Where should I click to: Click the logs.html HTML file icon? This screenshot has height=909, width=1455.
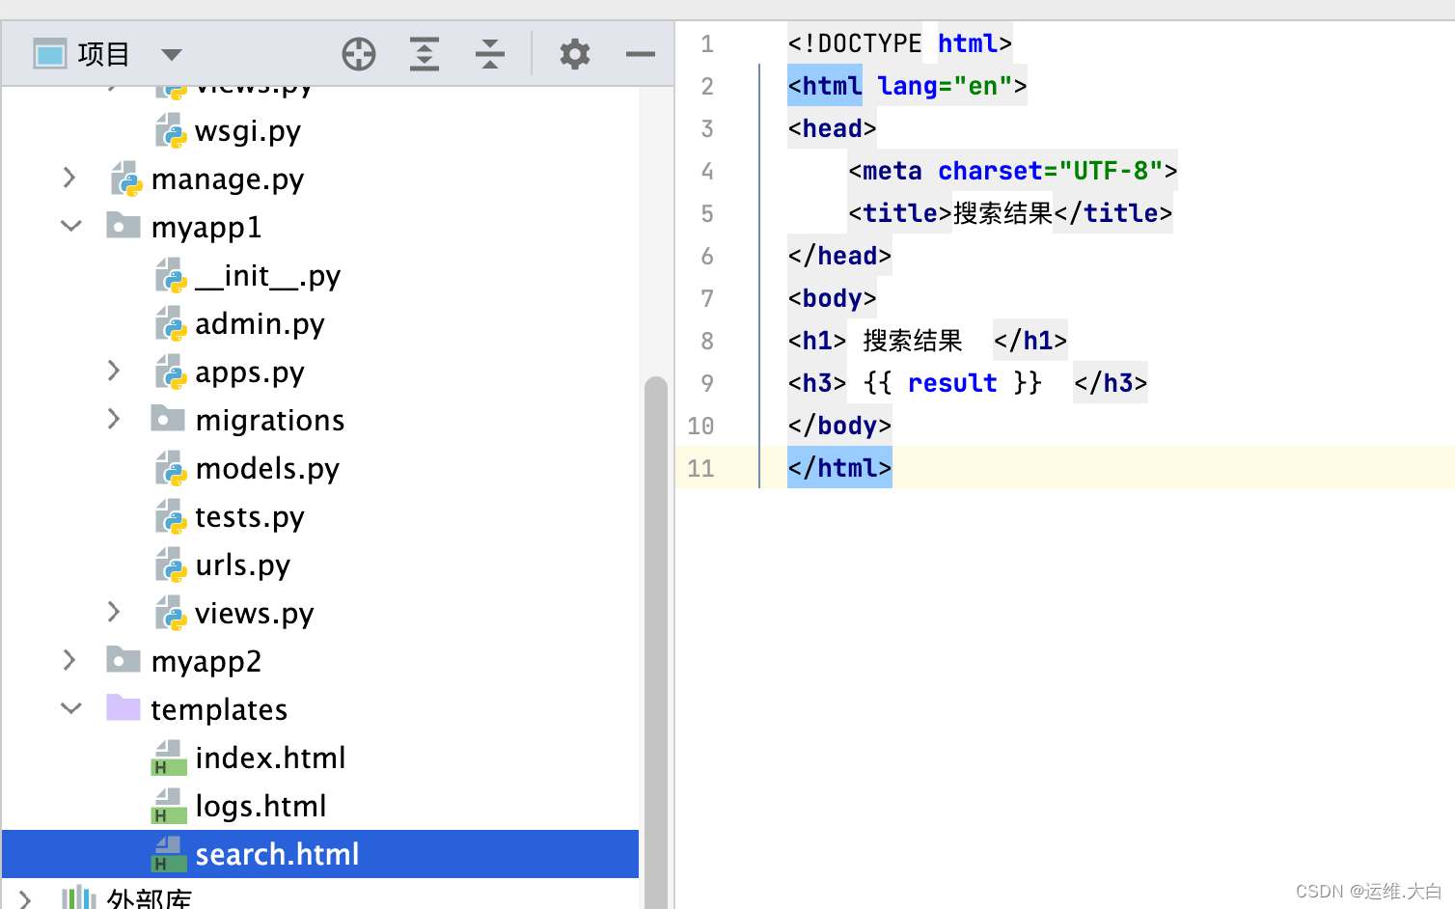tap(169, 806)
